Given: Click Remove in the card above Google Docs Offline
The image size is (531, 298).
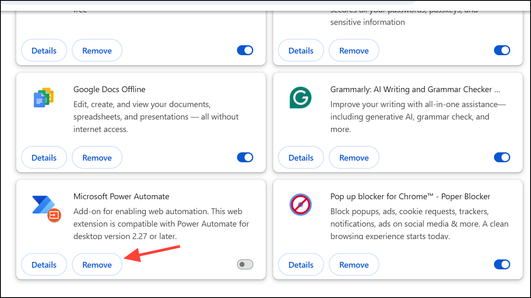Looking at the screenshot, I should (97, 51).
